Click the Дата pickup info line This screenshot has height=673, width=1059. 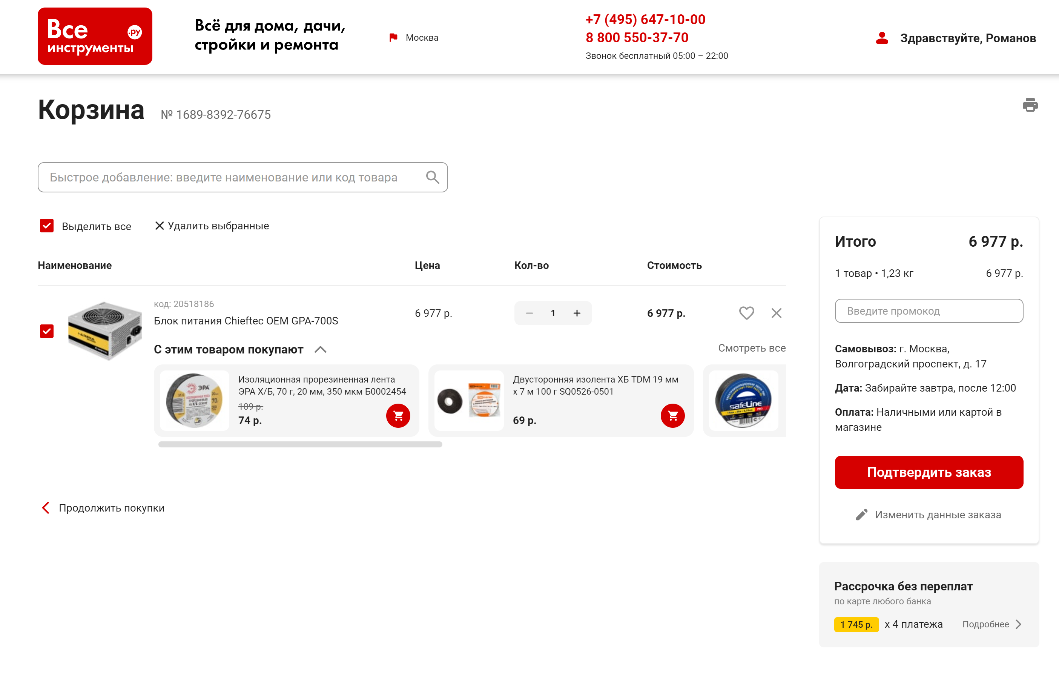pos(925,388)
